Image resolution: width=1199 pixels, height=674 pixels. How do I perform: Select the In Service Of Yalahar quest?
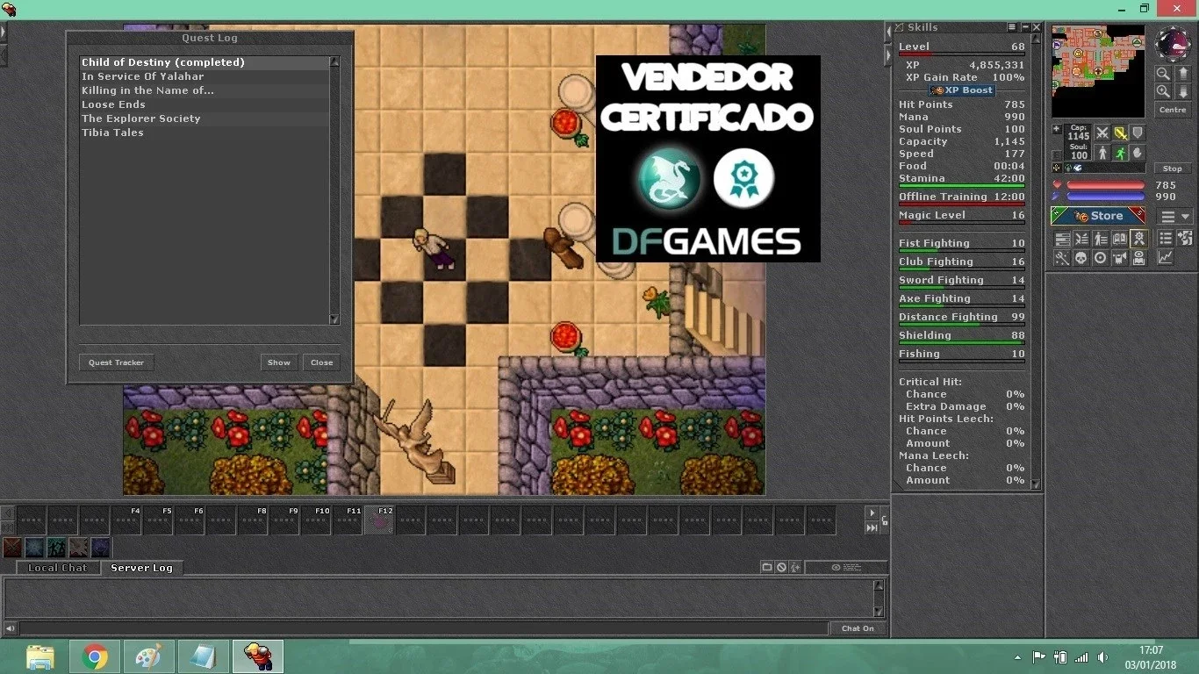click(205, 76)
